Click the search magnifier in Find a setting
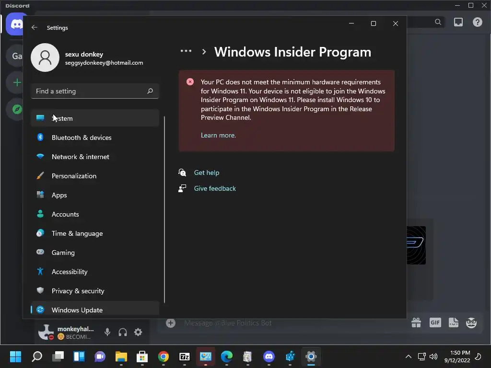 pyautogui.click(x=150, y=91)
